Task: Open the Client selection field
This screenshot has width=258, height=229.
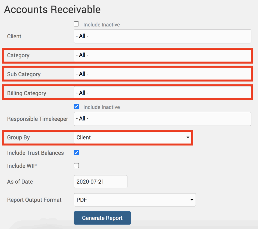Action: coord(162,36)
